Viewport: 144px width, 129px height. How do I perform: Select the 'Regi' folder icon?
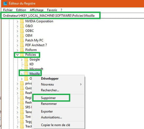click(22, 98)
